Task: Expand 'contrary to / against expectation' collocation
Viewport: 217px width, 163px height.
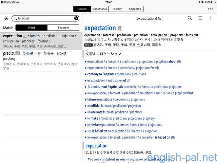Action: (x=116, y=74)
